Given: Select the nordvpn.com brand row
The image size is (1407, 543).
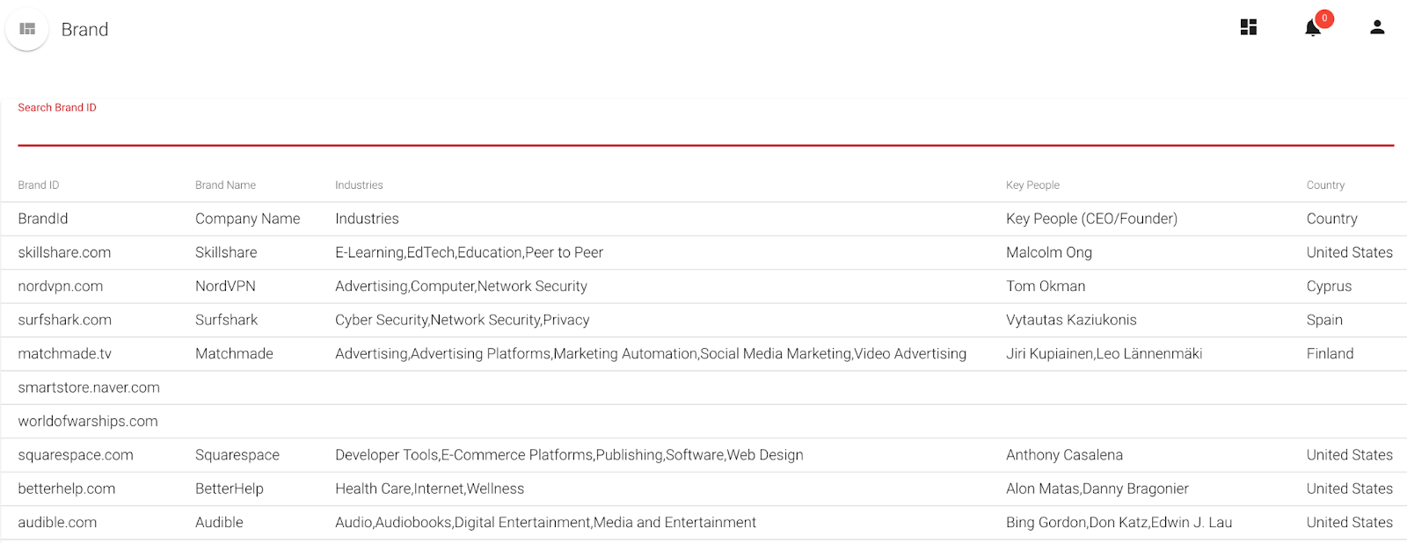Looking at the screenshot, I should click(703, 286).
